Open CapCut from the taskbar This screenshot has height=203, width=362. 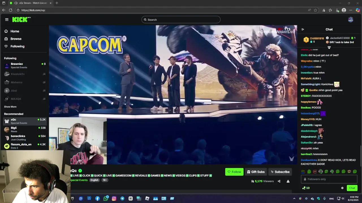click(x=130, y=198)
